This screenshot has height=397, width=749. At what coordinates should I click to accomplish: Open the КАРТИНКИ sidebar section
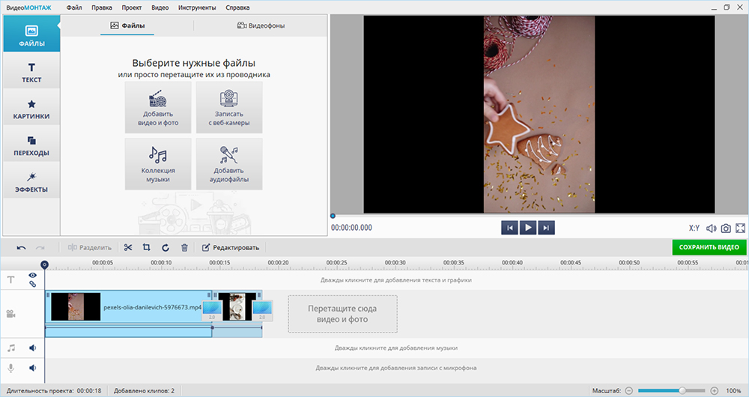click(31, 108)
